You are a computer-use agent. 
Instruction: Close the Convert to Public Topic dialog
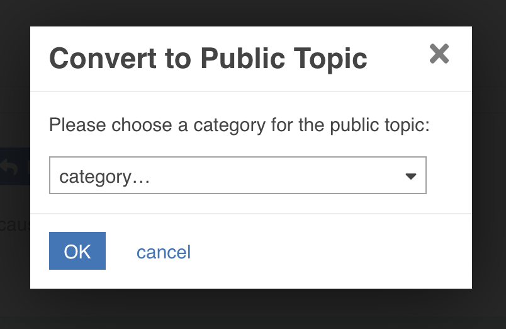[x=439, y=54]
